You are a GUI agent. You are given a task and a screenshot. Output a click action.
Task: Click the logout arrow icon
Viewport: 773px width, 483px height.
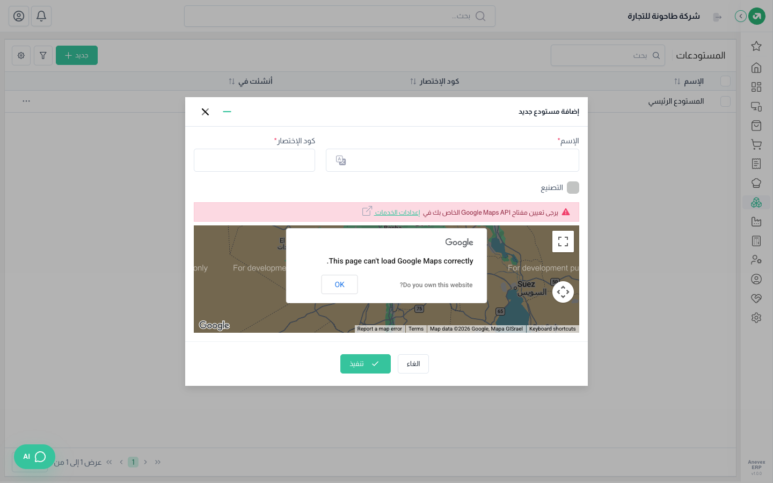click(717, 17)
